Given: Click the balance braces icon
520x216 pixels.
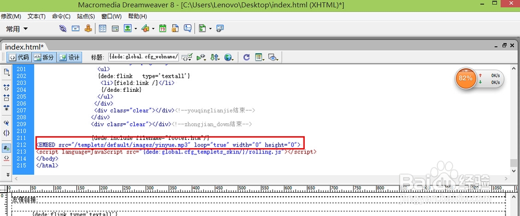Looking at the screenshot, I should (x=7, y=133).
